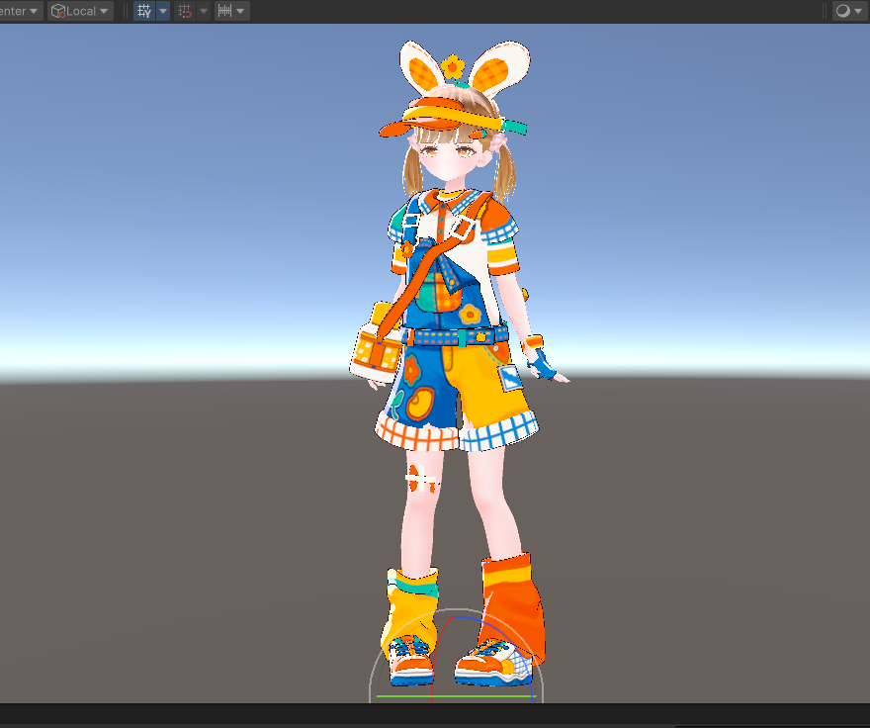Toggle the grid snapping icon
The width and height of the screenshot is (870, 728).
tap(185, 11)
